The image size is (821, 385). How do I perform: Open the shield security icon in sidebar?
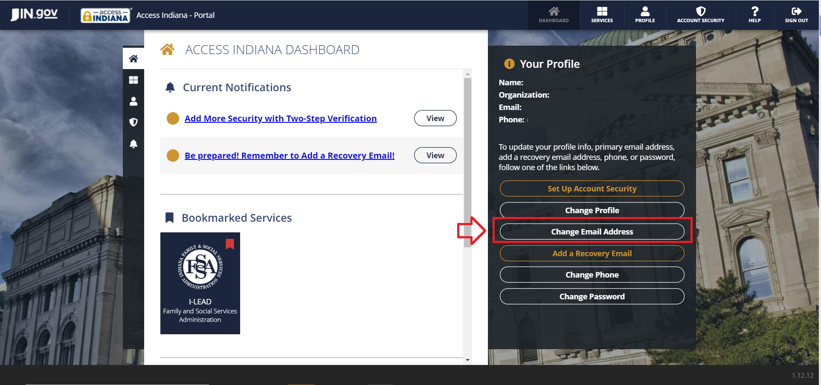coord(133,122)
